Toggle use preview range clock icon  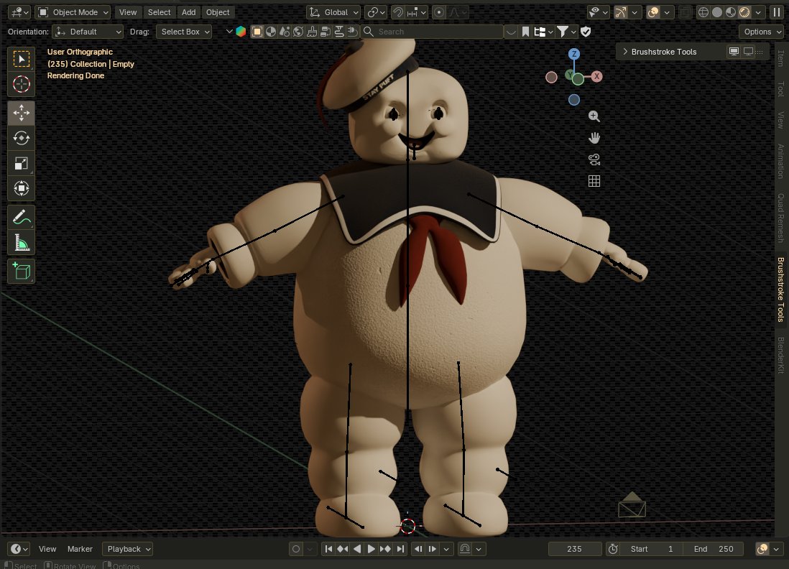[x=613, y=549]
